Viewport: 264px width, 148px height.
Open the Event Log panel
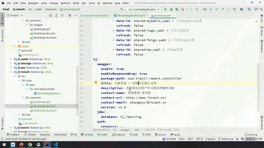point(251,135)
